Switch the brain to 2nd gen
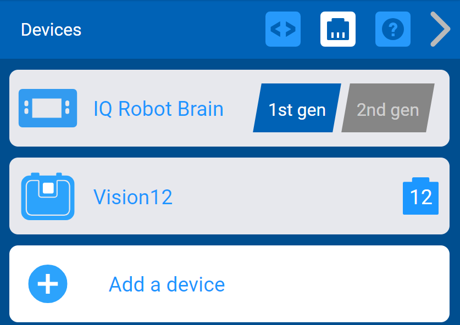This screenshot has width=460, height=325. pos(386,109)
